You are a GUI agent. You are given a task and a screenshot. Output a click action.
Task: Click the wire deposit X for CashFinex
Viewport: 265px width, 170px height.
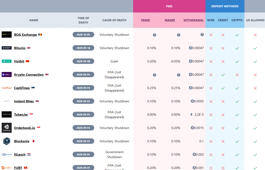pyautogui.click(x=211, y=88)
